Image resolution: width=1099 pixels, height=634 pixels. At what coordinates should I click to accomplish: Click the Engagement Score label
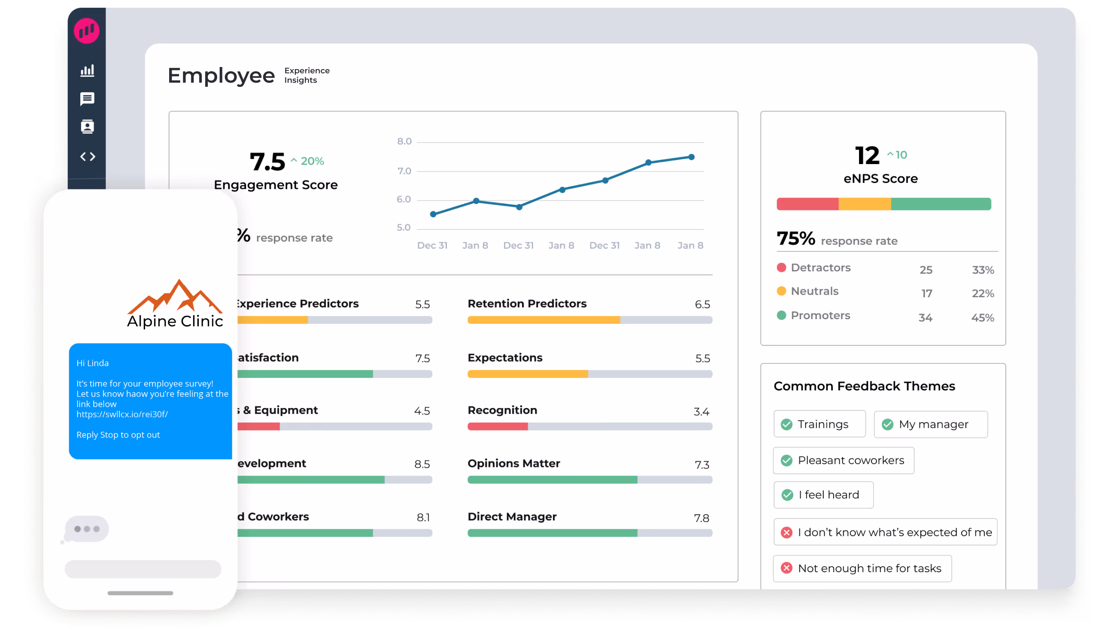click(x=276, y=185)
